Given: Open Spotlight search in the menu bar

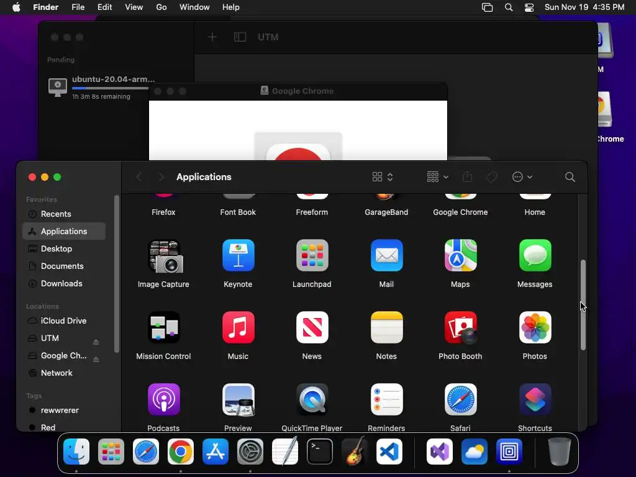Looking at the screenshot, I should [x=509, y=7].
